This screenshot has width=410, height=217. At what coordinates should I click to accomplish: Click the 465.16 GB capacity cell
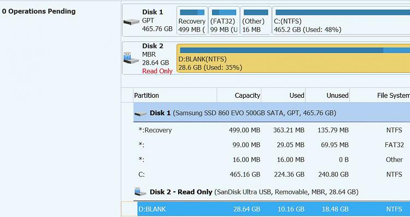point(245,174)
